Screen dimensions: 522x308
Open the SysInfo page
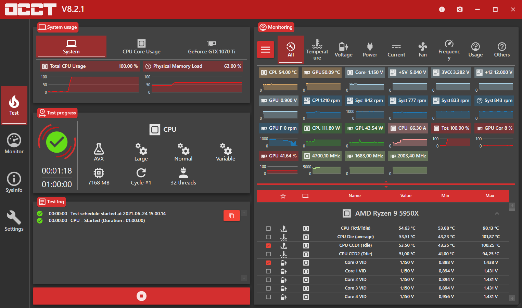(x=14, y=183)
